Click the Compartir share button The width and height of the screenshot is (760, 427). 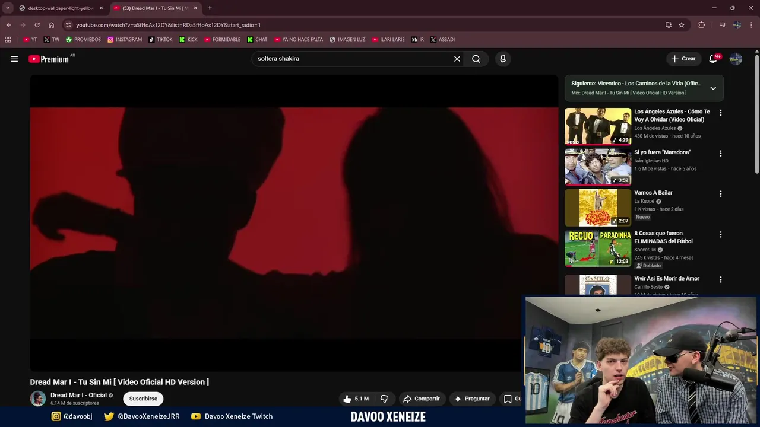point(422,399)
